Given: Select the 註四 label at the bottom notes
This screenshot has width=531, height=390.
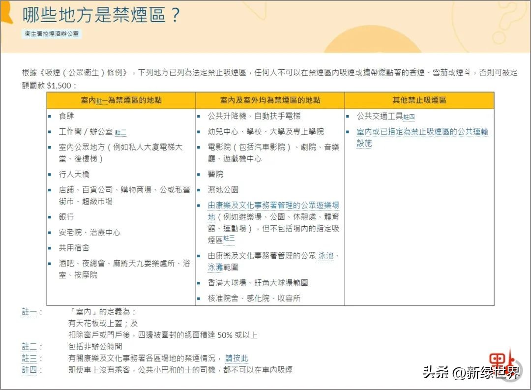Looking at the screenshot, I should coord(29,369).
